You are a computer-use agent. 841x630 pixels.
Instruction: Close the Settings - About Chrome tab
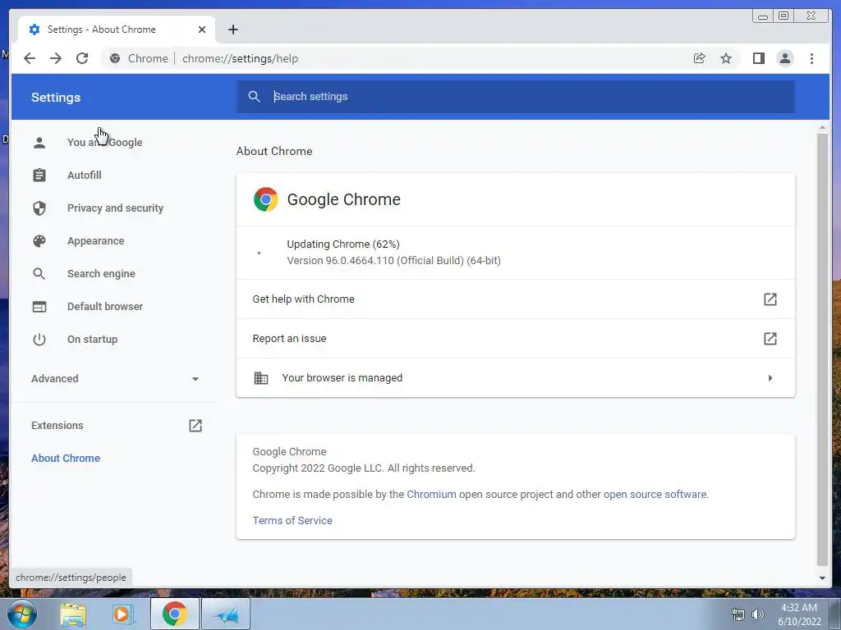[x=202, y=30]
